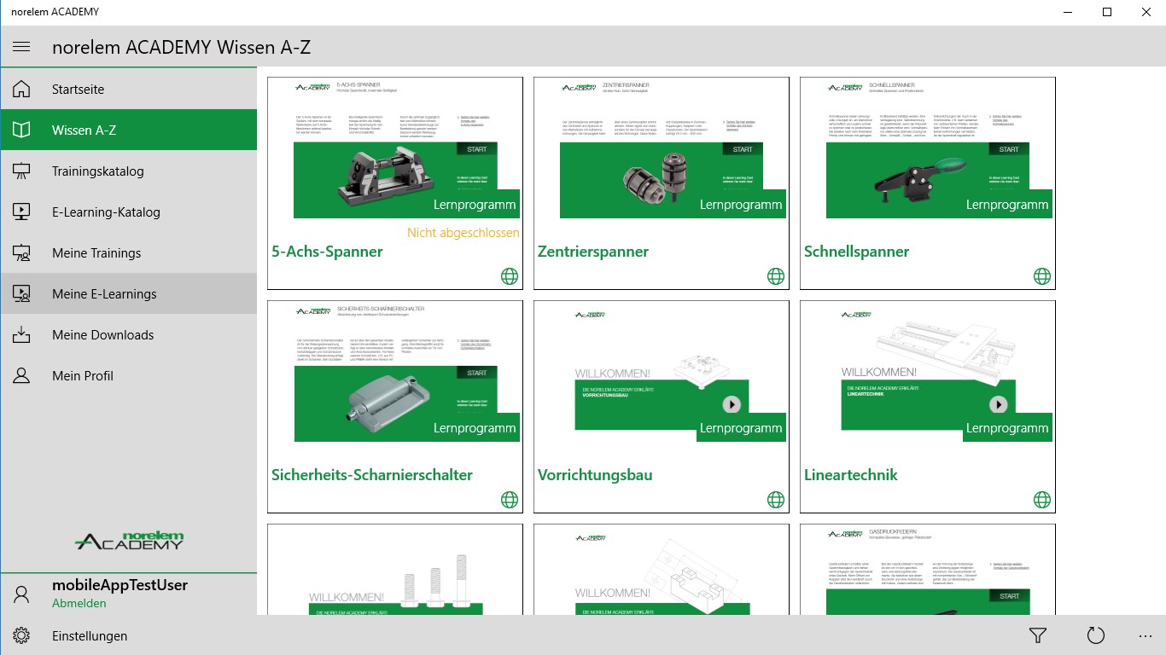The image size is (1166, 655).
Task: Select Wissen A-Z menu item
Action: 128,130
